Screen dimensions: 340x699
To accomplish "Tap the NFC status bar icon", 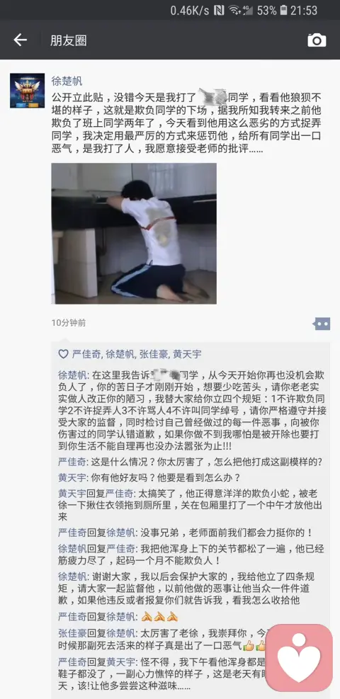I will (219, 10).
